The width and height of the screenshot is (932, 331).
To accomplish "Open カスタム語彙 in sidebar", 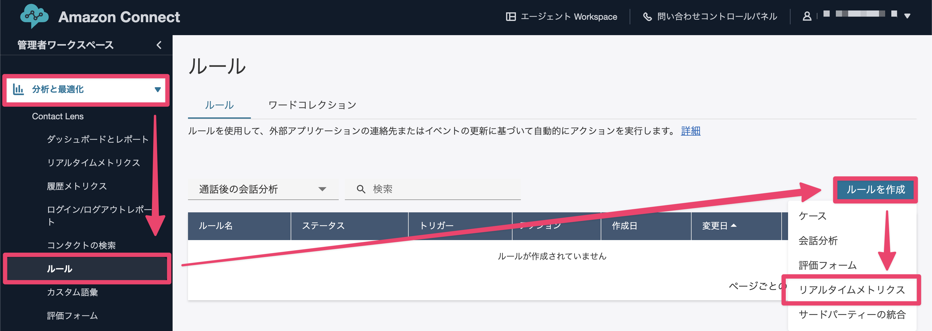I will 72,292.
